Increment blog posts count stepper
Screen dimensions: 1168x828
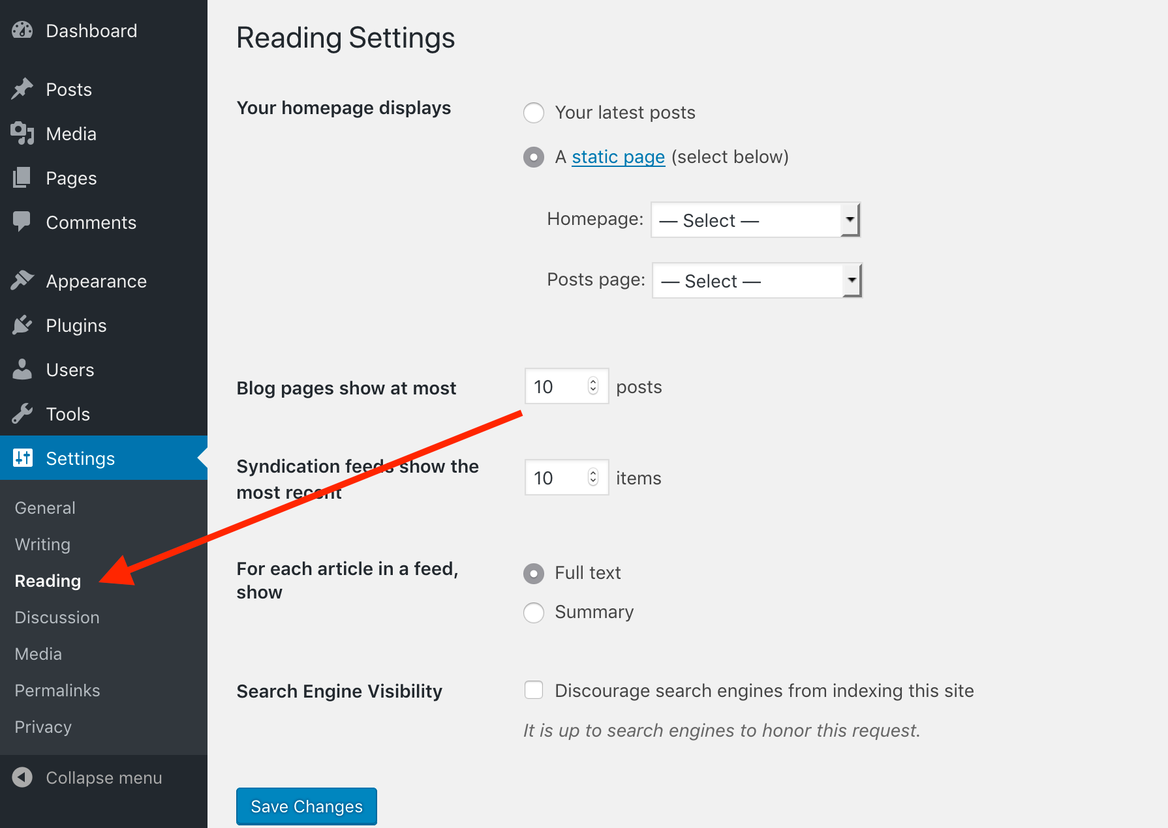point(592,381)
